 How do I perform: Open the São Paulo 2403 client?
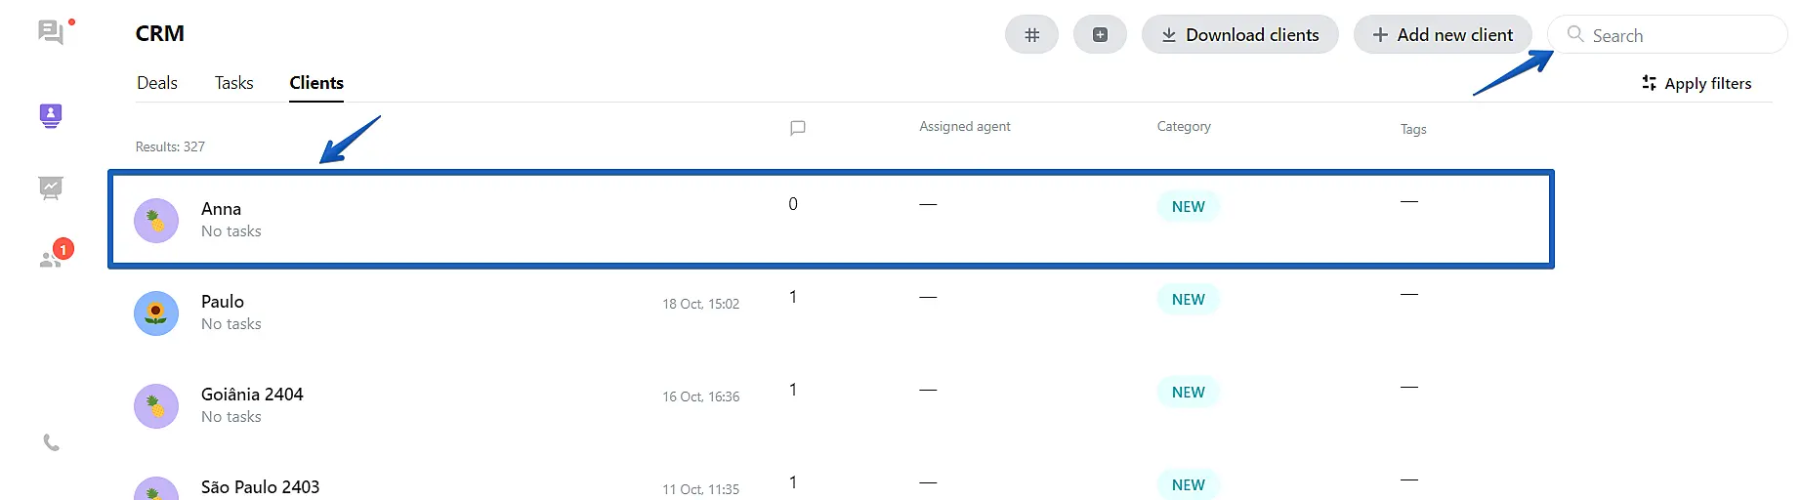click(x=260, y=487)
